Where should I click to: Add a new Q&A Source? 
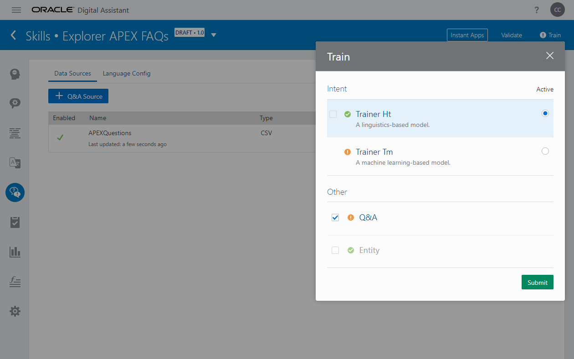pyautogui.click(x=78, y=96)
